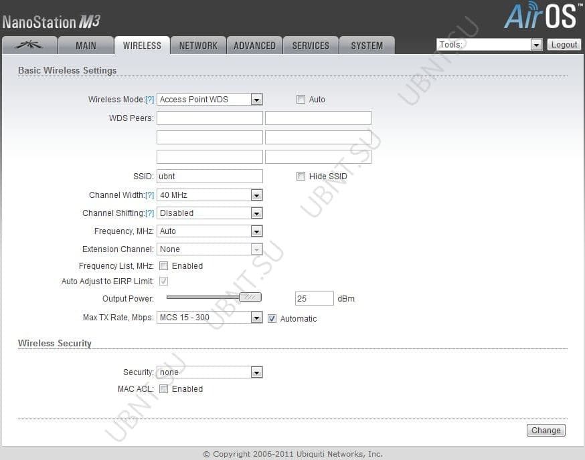Enable the Auto WDS checkbox
The height and width of the screenshot is (460, 585).
click(301, 100)
